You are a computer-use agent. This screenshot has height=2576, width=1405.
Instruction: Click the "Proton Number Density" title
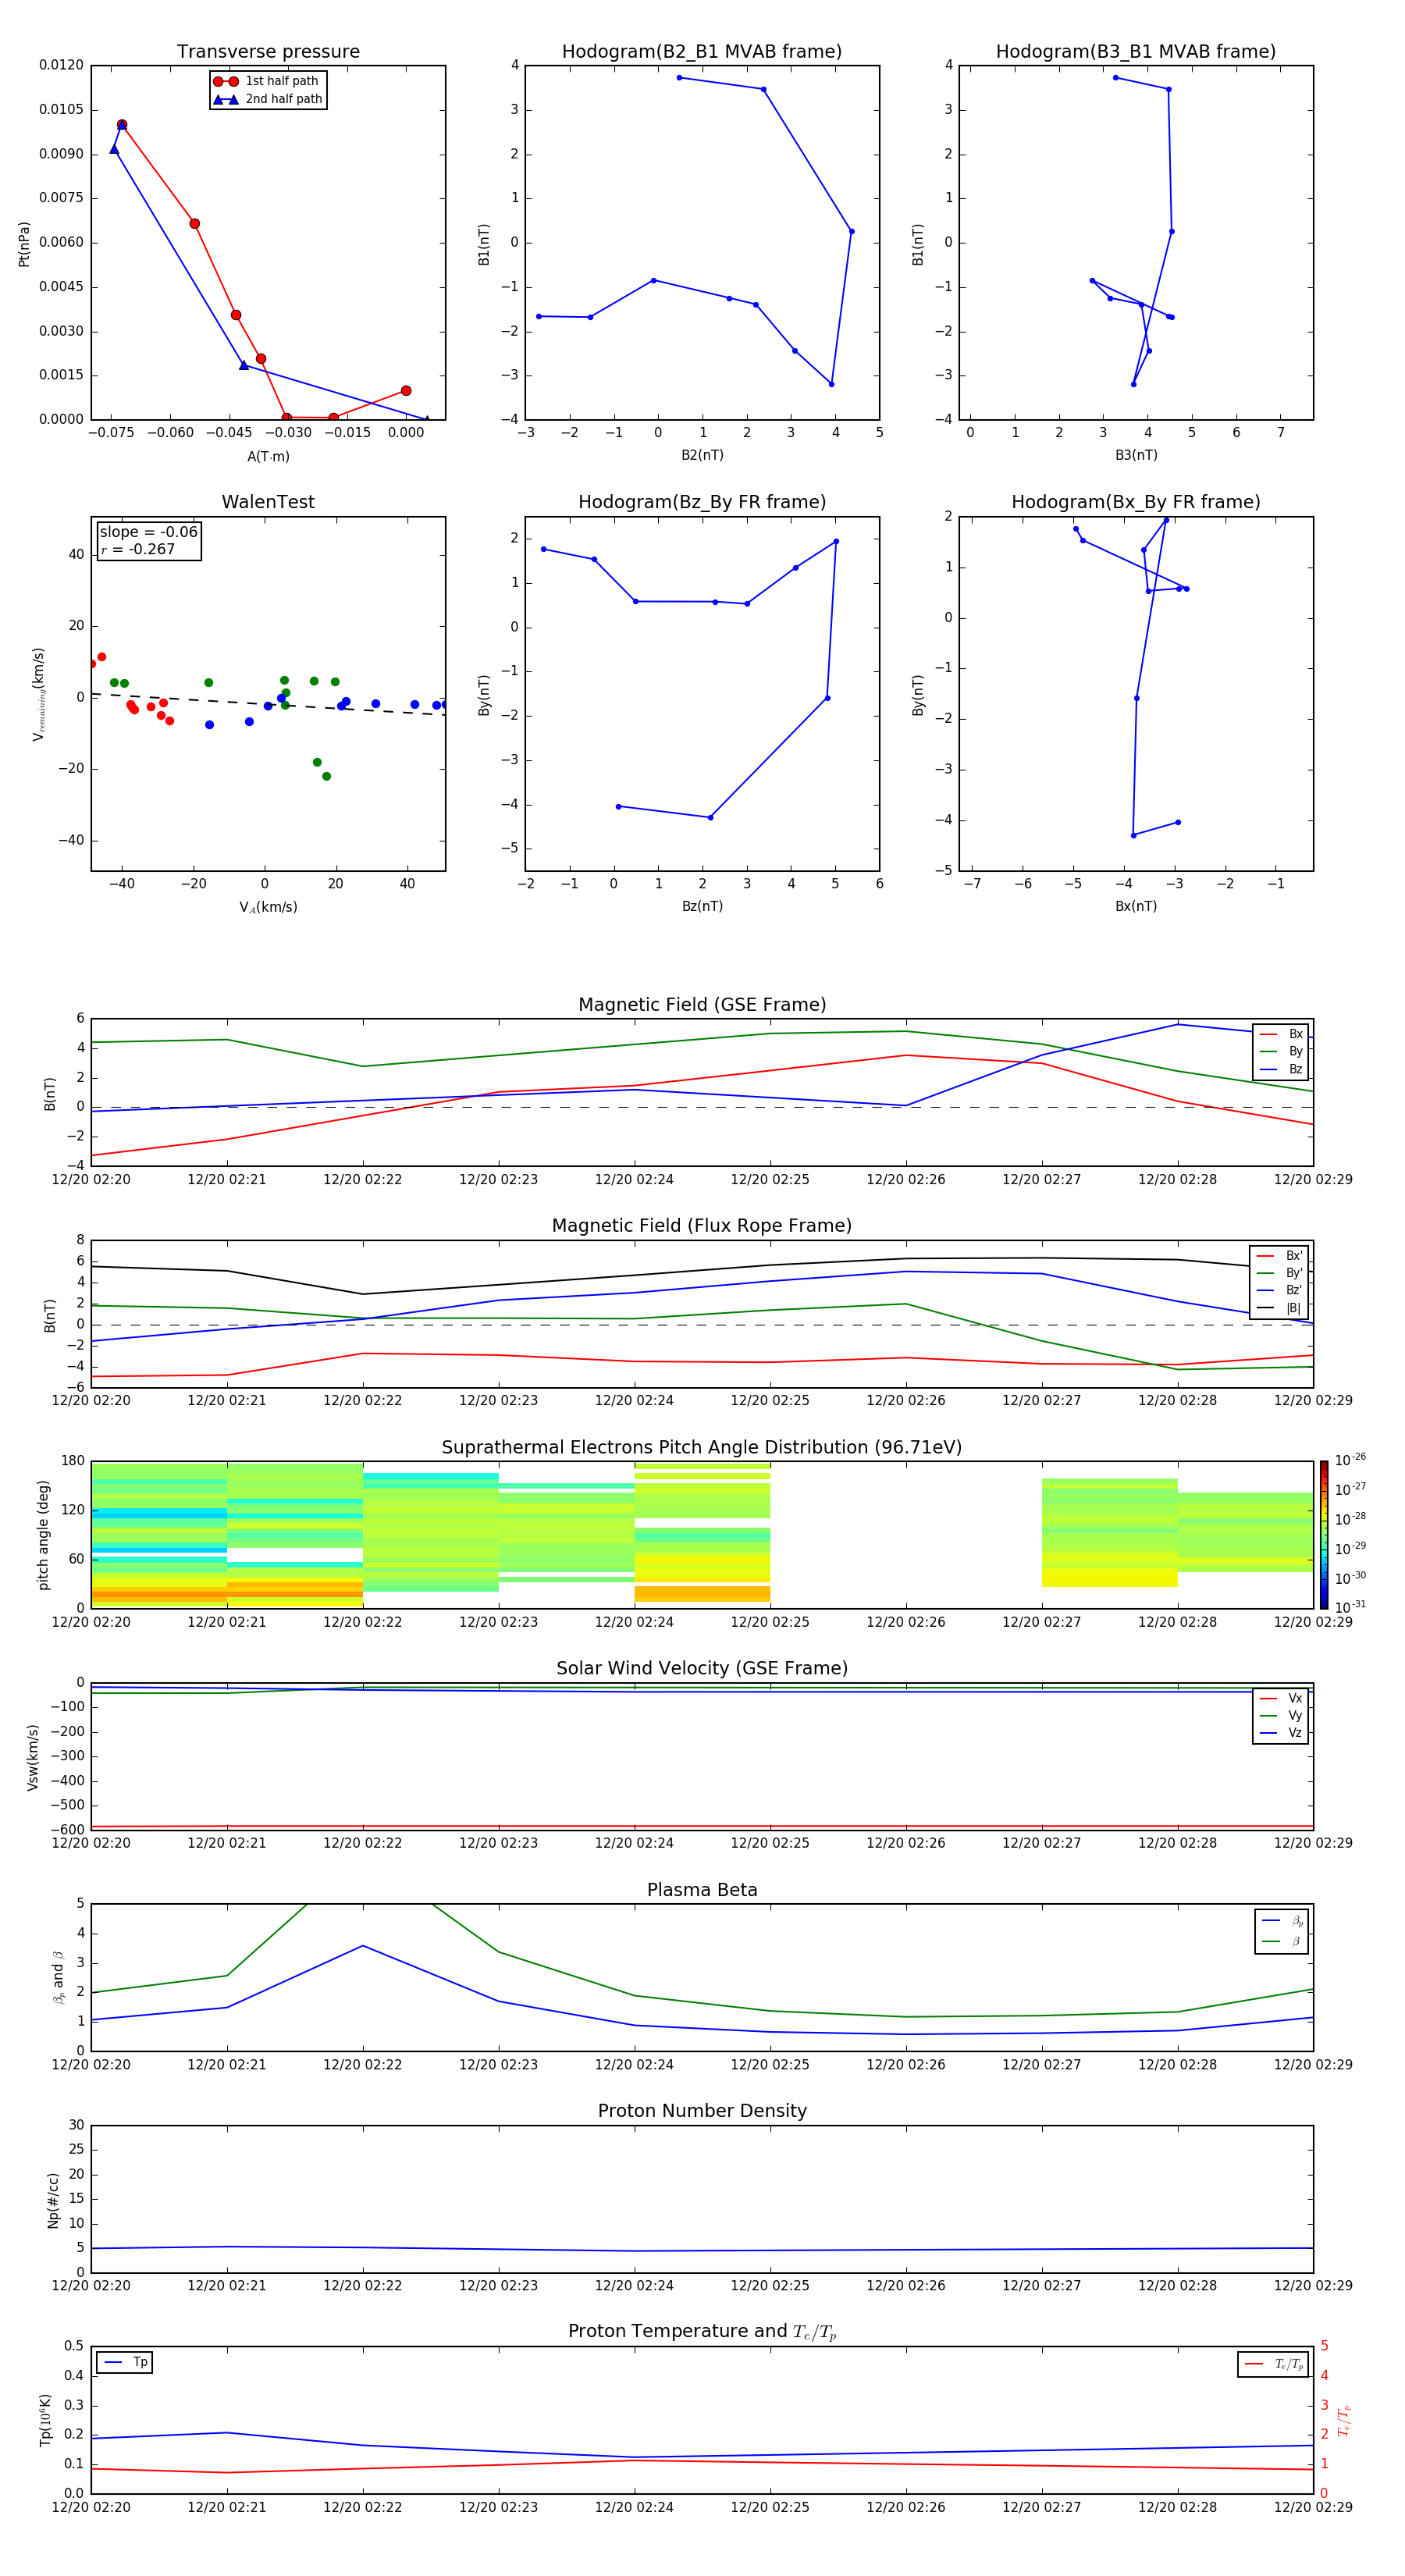click(702, 2111)
